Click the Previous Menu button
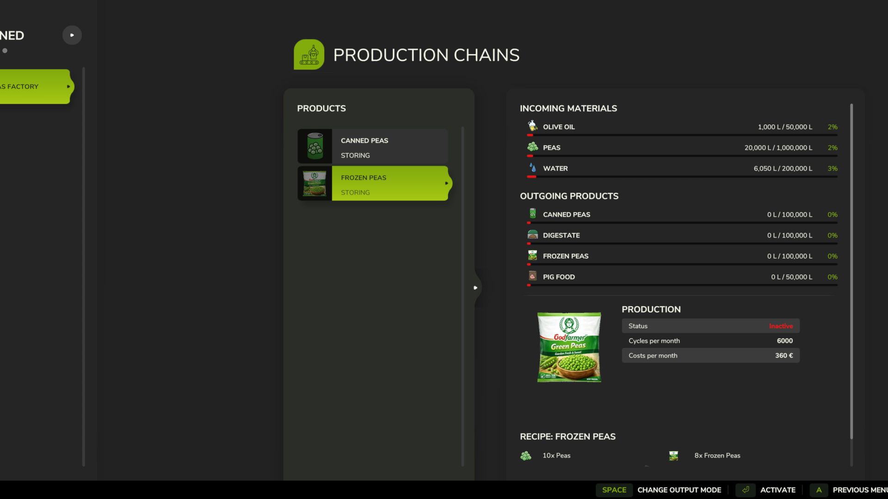The width and height of the screenshot is (888, 499). (x=849, y=490)
